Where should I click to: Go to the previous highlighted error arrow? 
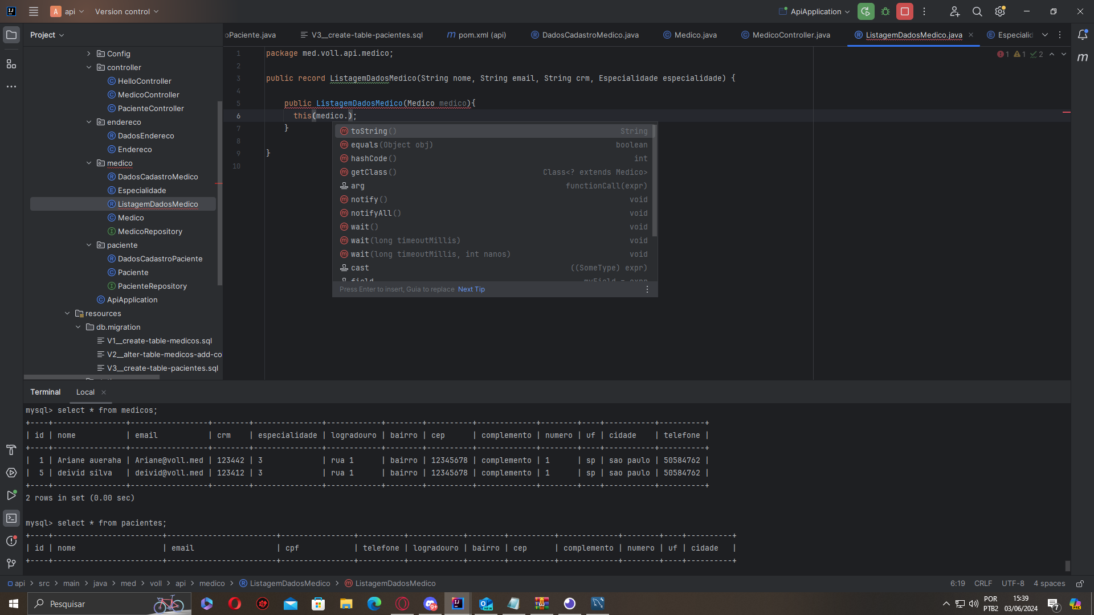[x=1052, y=54]
